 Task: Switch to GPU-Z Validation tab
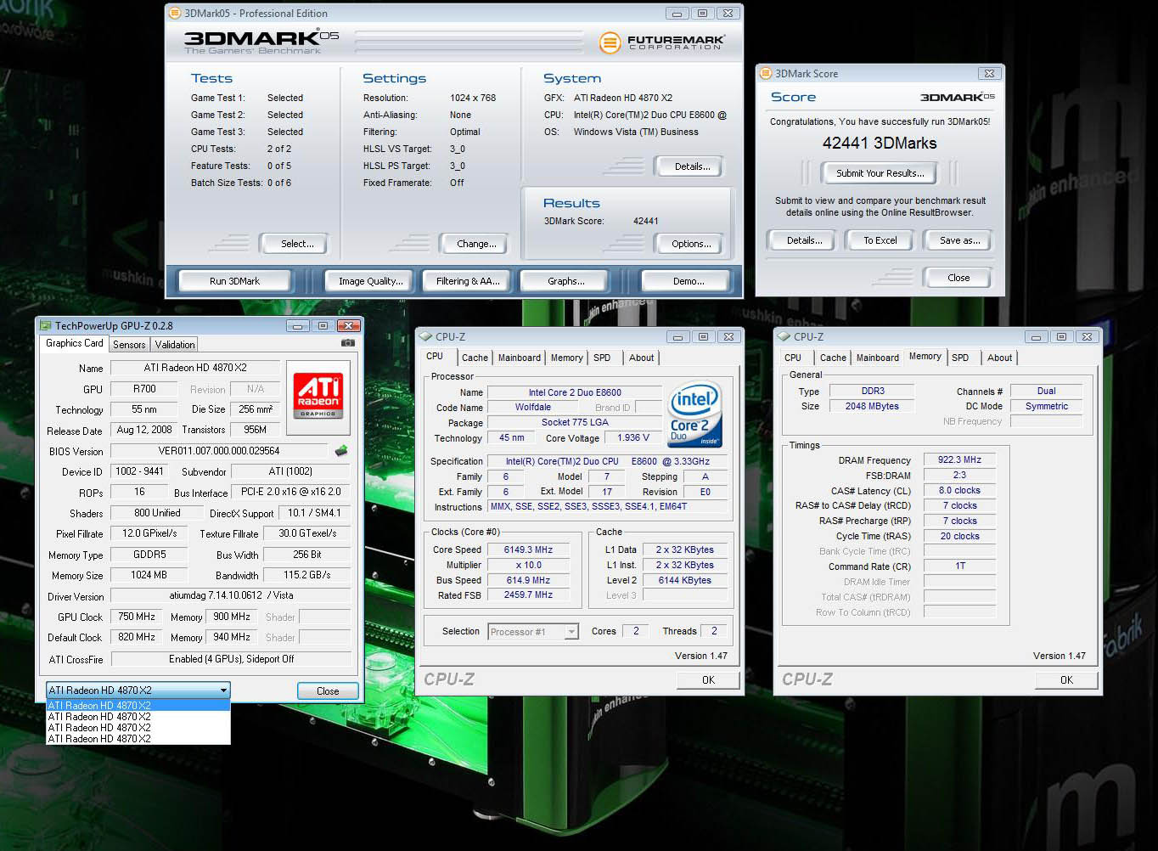tap(175, 345)
